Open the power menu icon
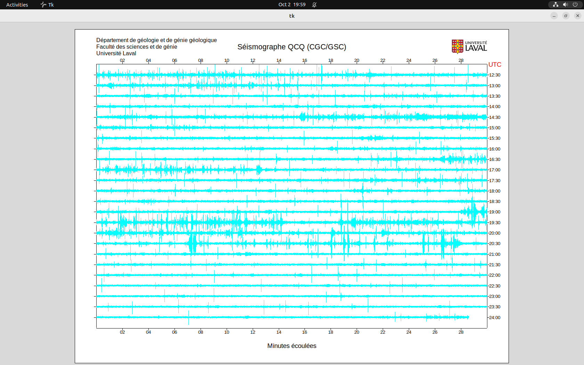The height and width of the screenshot is (365, 584). [575, 5]
